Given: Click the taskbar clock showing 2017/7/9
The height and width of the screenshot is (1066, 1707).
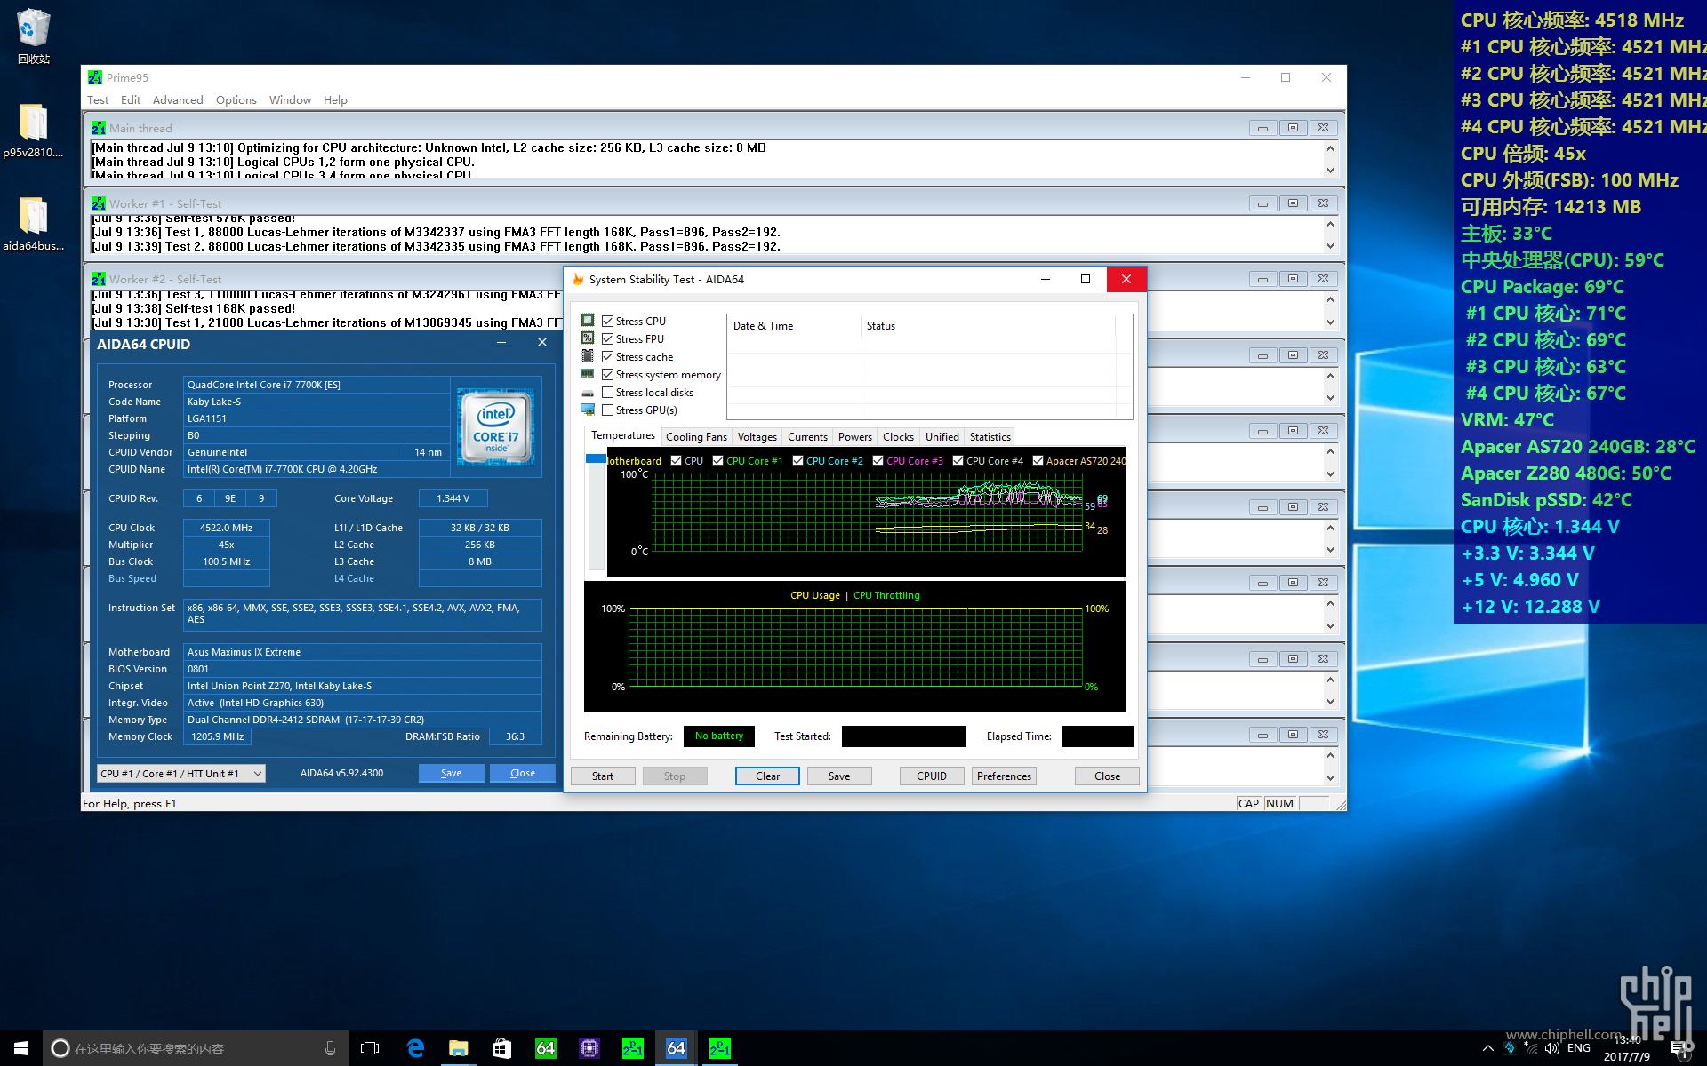Looking at the screenshot, I should [x=1627, y=1048].
